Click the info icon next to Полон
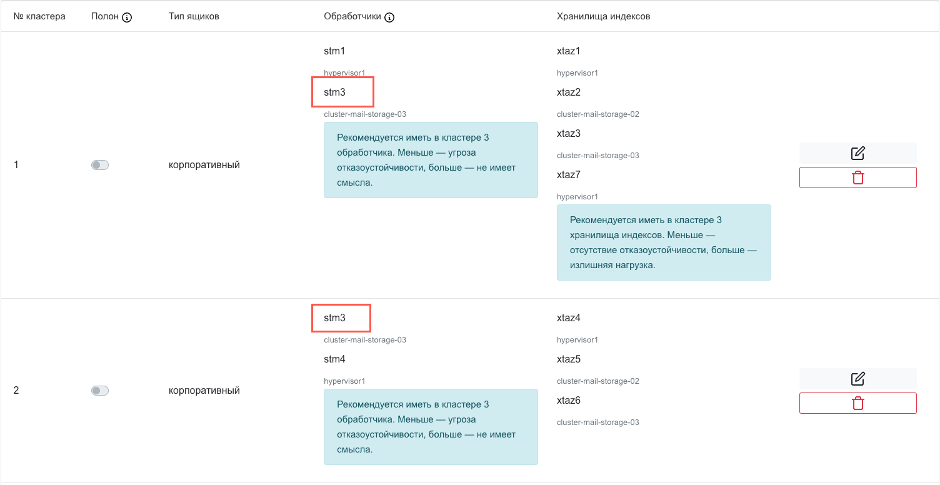Screen dimensions: 940x485 [127, 17]
